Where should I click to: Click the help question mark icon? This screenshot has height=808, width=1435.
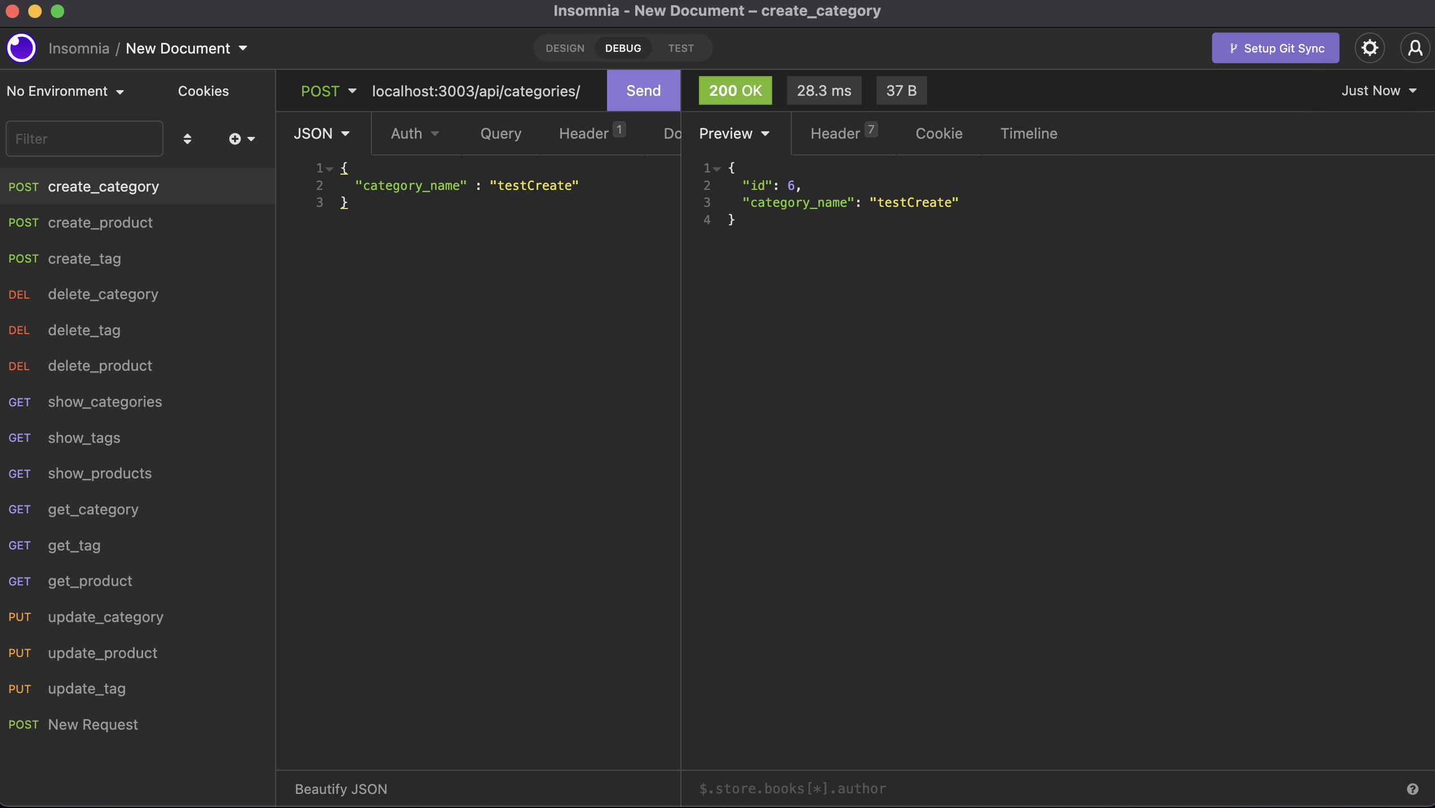pyautogui.click(x=1412, y=789)
